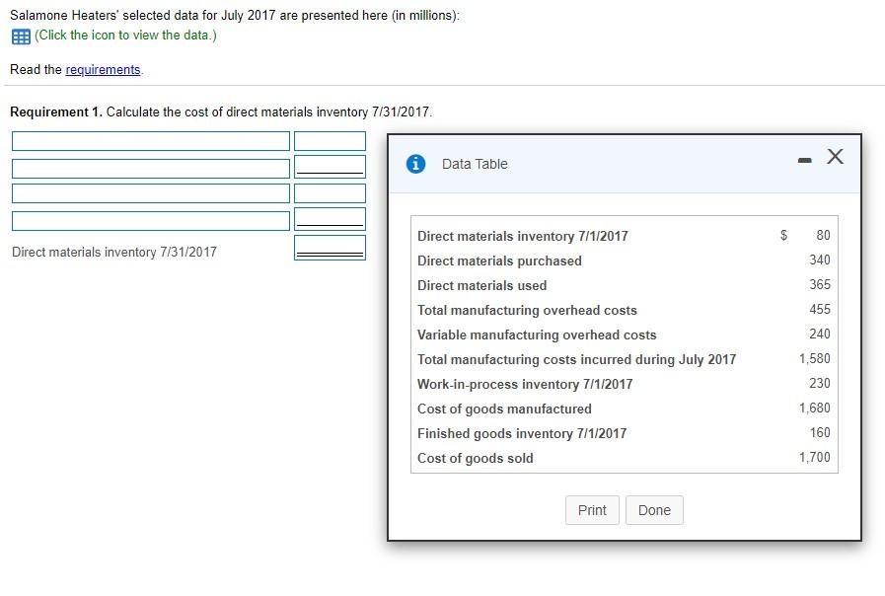Click the value 1,700 for cost of goods sold

tap(814, 457)
